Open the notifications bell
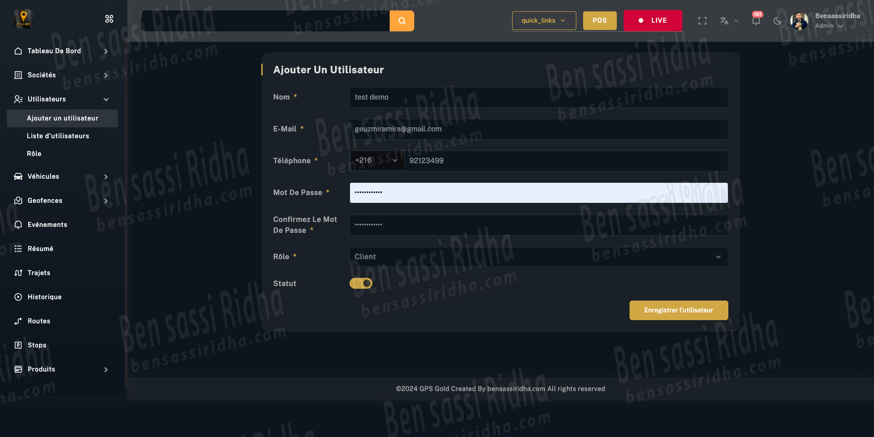 (x=756, y=21)
